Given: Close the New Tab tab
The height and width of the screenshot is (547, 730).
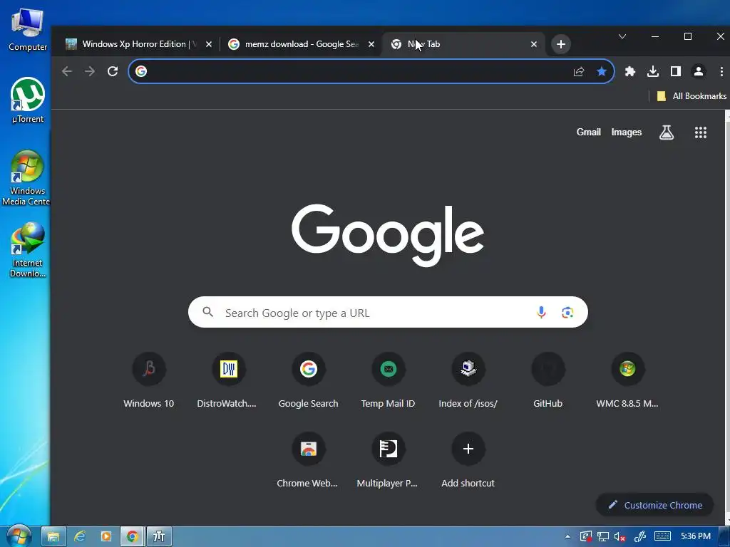Looking at the screenshot, I should point(534,44).
